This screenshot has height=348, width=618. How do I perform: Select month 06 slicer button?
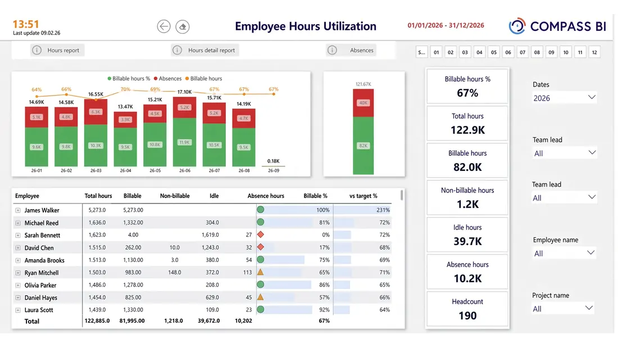coord(508,52)
